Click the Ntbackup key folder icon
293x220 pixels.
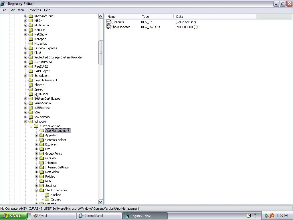click(31, 44)
